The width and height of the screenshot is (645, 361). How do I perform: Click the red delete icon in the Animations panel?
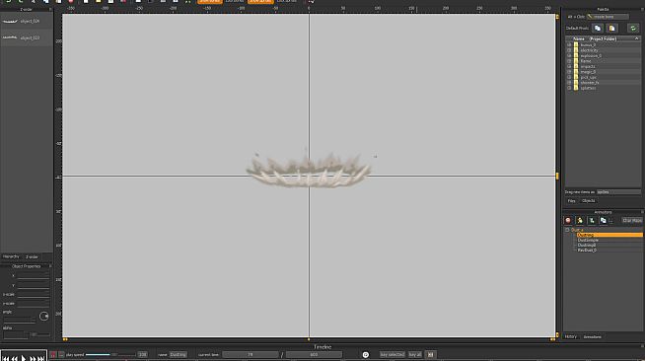[568, 221]
